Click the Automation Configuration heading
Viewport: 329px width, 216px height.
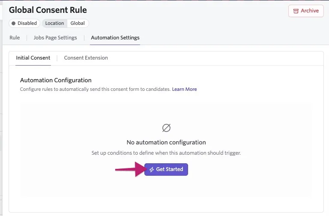tap(56, 80)
